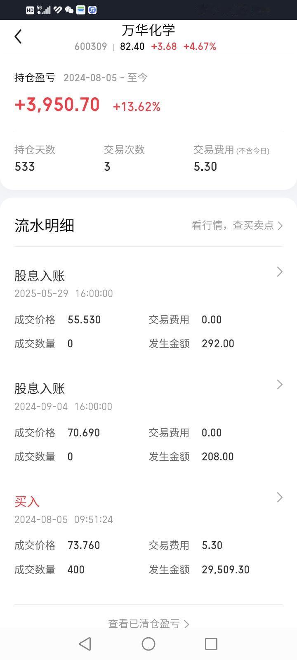The width and height of the screenshot is (297, 660).
Task: Expand the 买入 transaction record chevron
Action: [280, 497]
